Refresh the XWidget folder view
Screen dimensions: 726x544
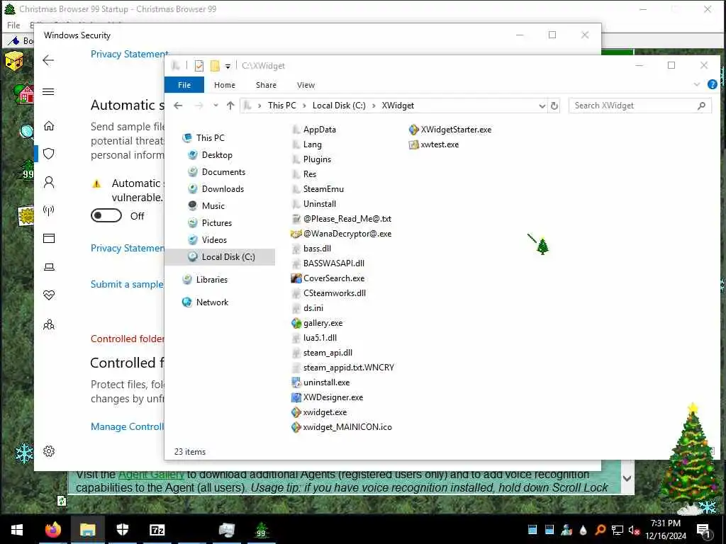[554, 106]
